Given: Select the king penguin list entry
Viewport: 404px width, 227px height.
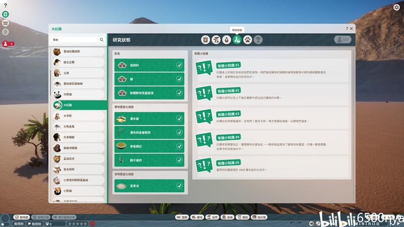Looking at the screenshot, I should point(79,62).
